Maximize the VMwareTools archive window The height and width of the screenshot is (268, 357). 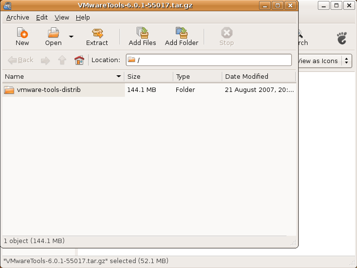(278, 5)
